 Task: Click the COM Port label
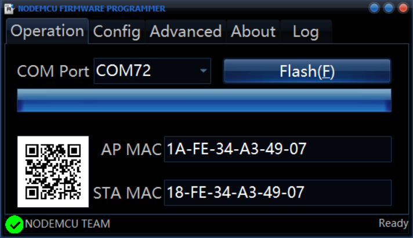(x=53, y=71)
